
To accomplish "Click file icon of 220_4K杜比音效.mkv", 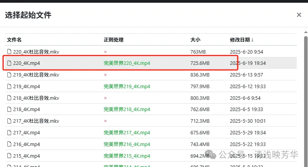I will click(x=9, y=52).
